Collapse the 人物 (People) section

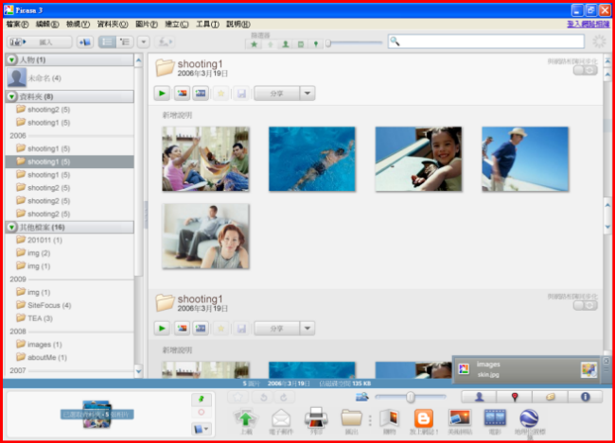pyautogui.click(x=11, y=60)
